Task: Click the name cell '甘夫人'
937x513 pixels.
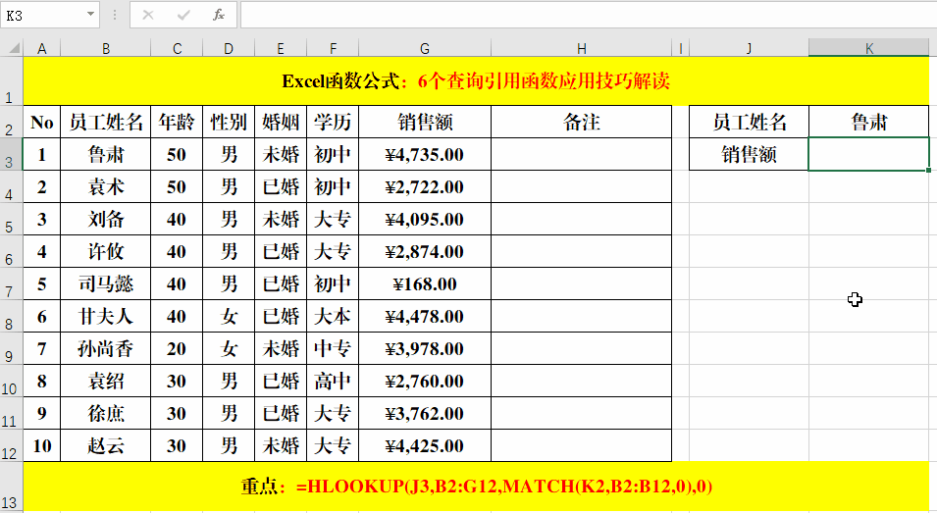Action: 106,316
